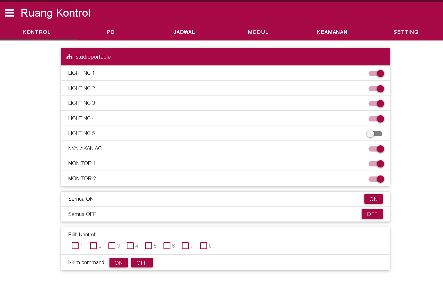
Task: Select checkbox number 5 under Pilih Kontrol
Action: (149, 246)
